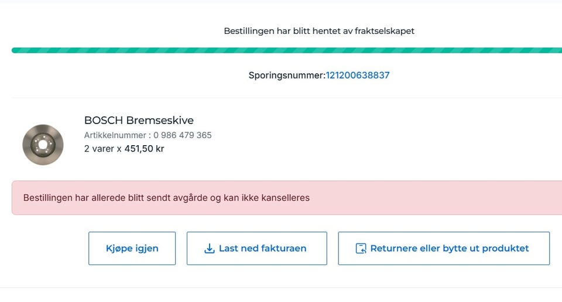The image size is (562, 302).
Task: Click the 2 varer quantity text
Action: pos(99,149)
